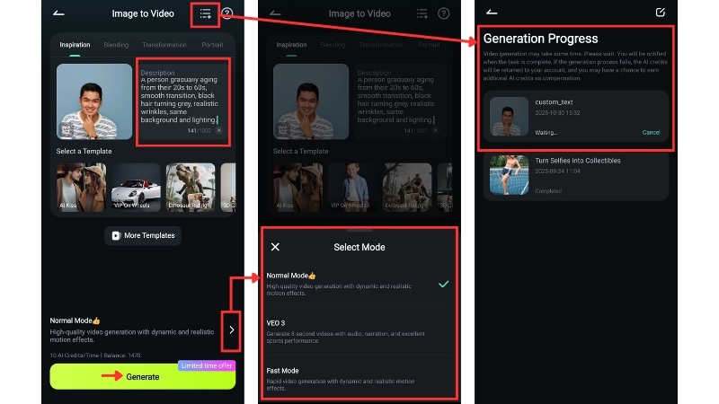Click the custom_text task title

click(x=554, y=102)
